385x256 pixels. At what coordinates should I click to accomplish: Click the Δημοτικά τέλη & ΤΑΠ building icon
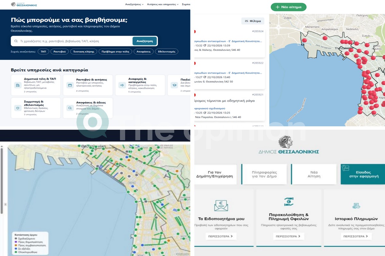coord(18,85)
